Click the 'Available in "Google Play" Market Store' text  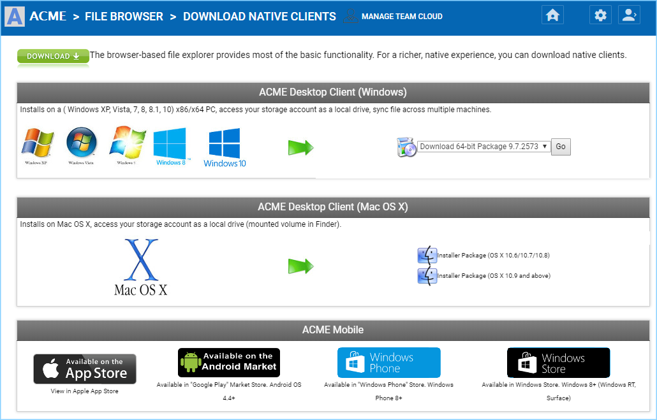point(229,391)
